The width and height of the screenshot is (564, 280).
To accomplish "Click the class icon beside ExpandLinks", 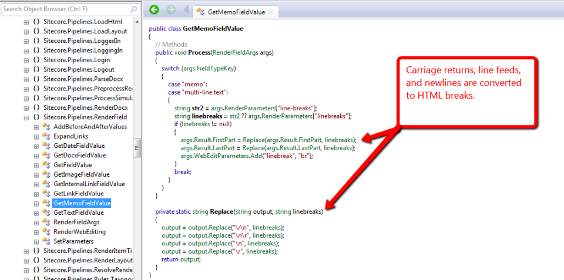I will coord(46,136).
